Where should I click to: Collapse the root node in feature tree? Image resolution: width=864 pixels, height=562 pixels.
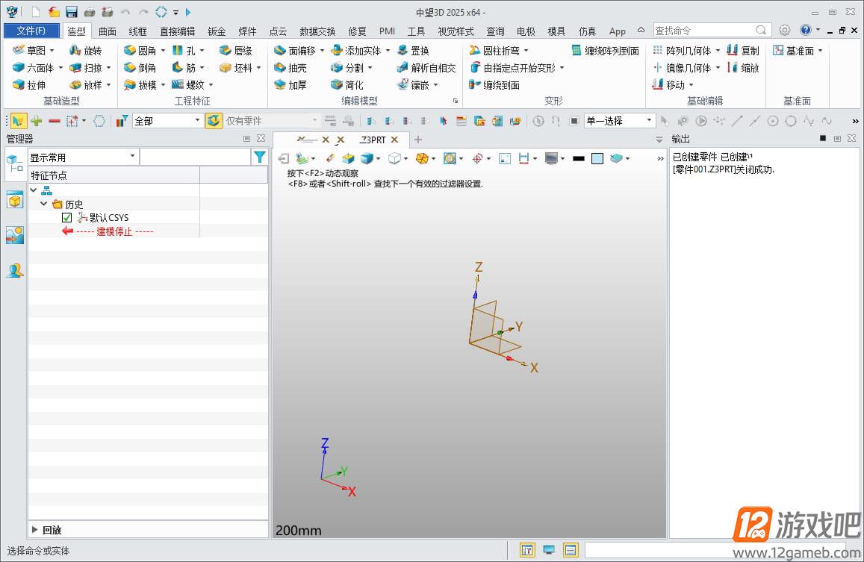pos(34,190)
